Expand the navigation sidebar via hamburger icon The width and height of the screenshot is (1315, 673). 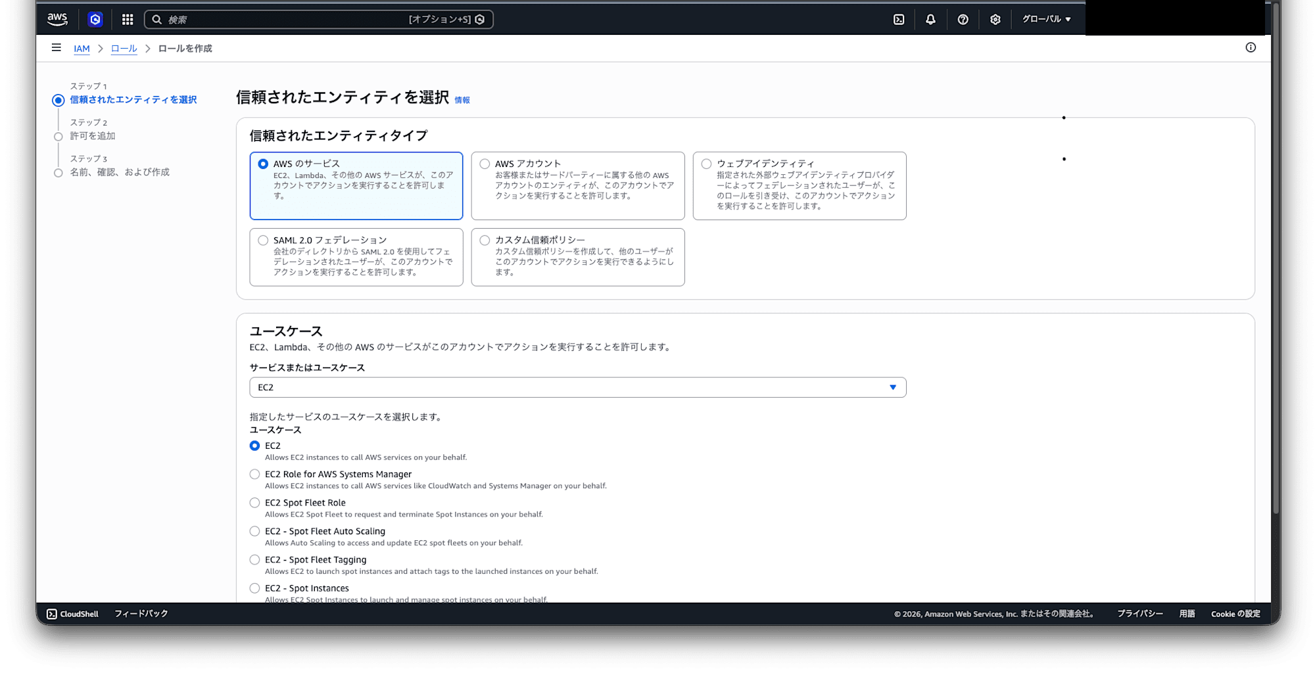click(x=56, y=47)
